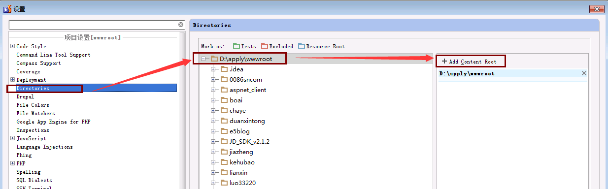
Task: Expand the Code Style settings node
Action: [x=12, y=46]
